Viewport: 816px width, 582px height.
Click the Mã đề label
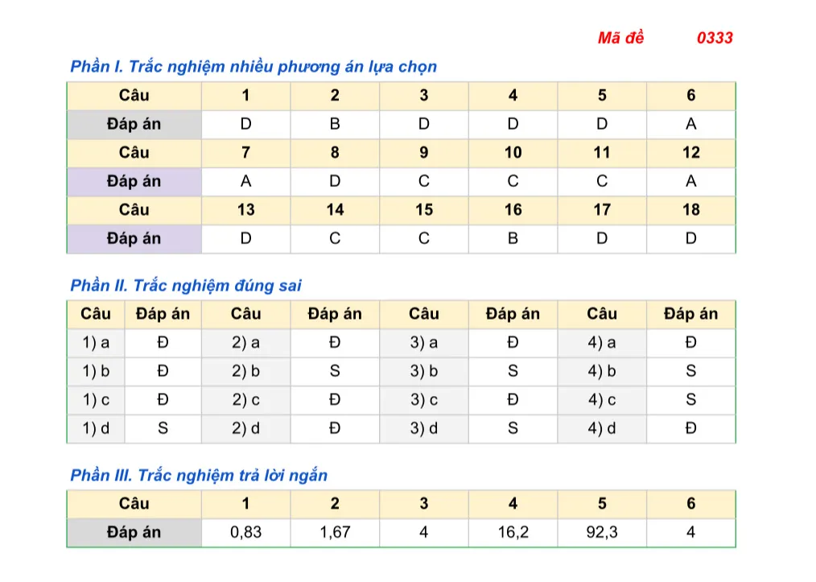click(x=620, y=38)
